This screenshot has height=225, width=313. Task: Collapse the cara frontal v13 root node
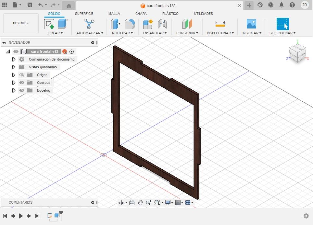[x=8, y=52]
